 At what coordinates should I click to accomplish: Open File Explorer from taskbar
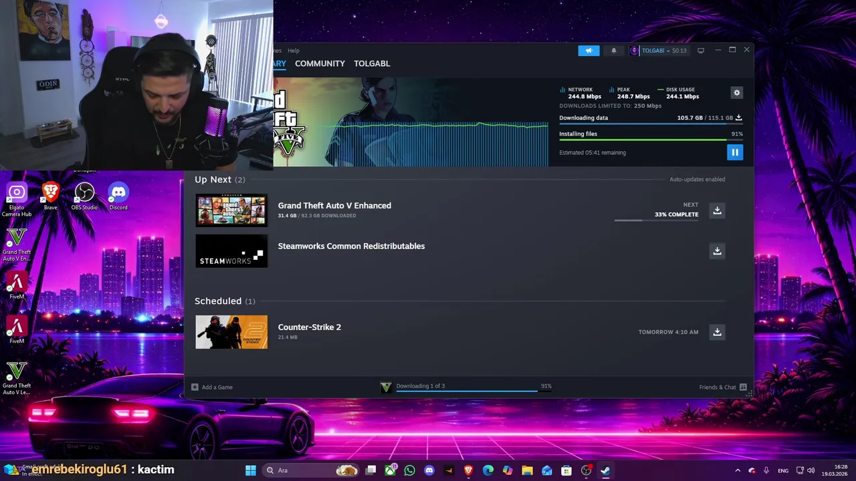[527, 470]
